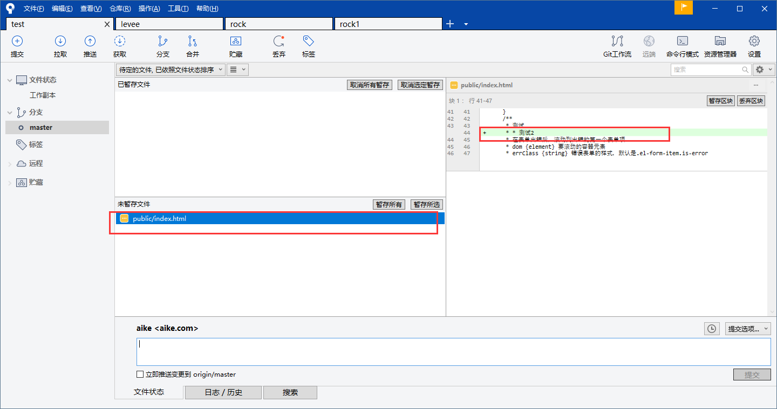
Task: Open the 操作(A) menu
Action: pyautogui.click(x=149, y=9)
